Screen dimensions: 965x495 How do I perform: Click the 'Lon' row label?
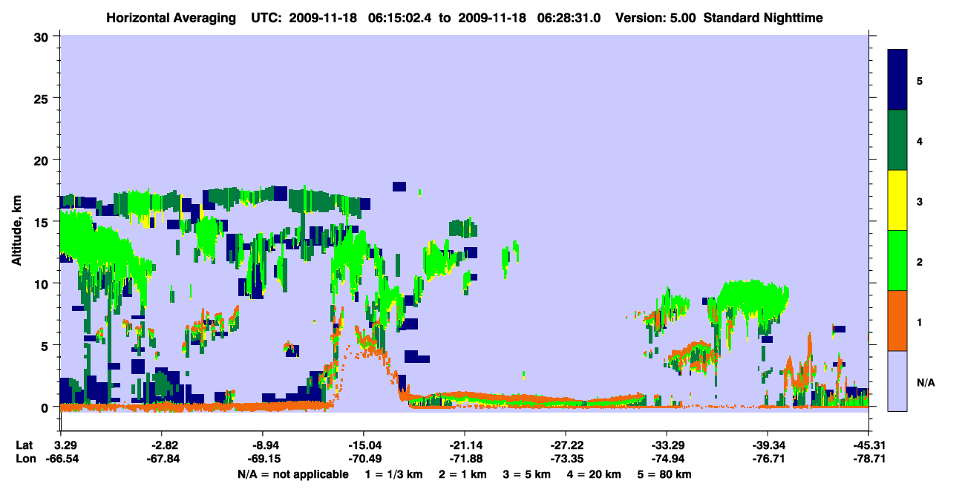25,459
